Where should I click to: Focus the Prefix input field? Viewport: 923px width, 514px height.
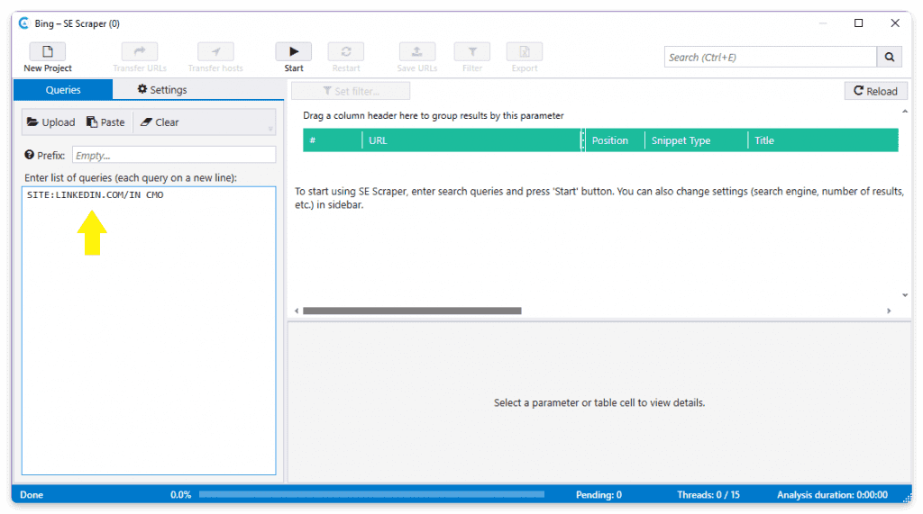pyautogui.click(x=174, y=155)
